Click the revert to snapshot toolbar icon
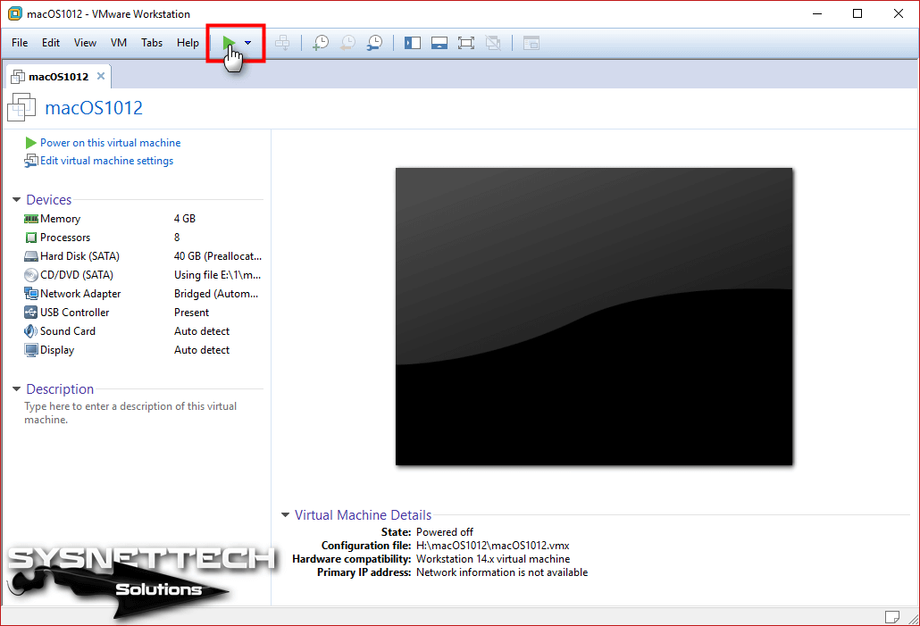This screenshot has height=626, width=920. coord(348,43)
